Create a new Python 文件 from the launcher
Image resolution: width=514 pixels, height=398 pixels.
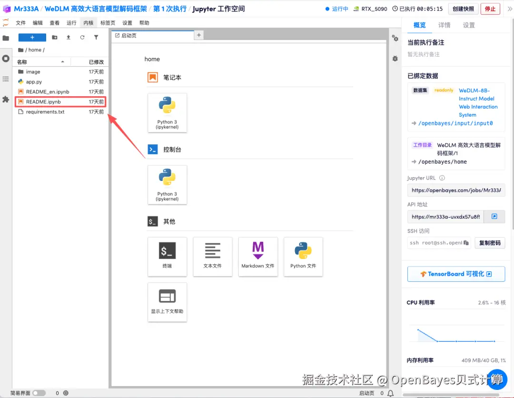coord(303,257)
